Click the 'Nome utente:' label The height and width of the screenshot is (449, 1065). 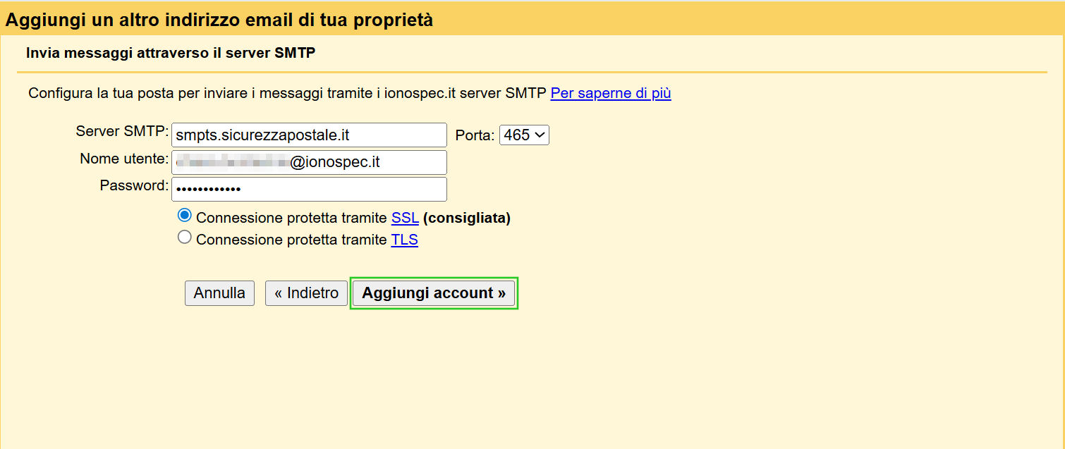[x=125, y=159]
